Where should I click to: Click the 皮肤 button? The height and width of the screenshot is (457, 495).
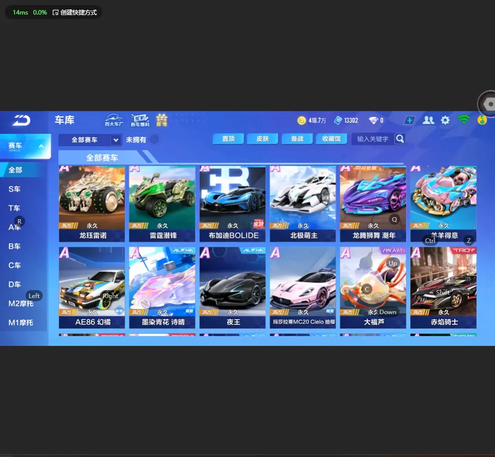pos(263,139)
